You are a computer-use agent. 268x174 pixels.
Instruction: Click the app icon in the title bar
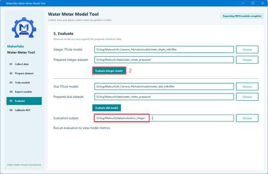[4, 4]
